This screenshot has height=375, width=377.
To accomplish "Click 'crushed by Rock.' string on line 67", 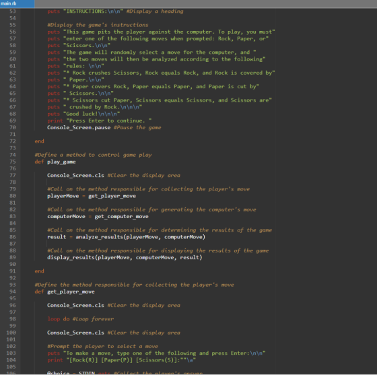I will tap(102, 107).
